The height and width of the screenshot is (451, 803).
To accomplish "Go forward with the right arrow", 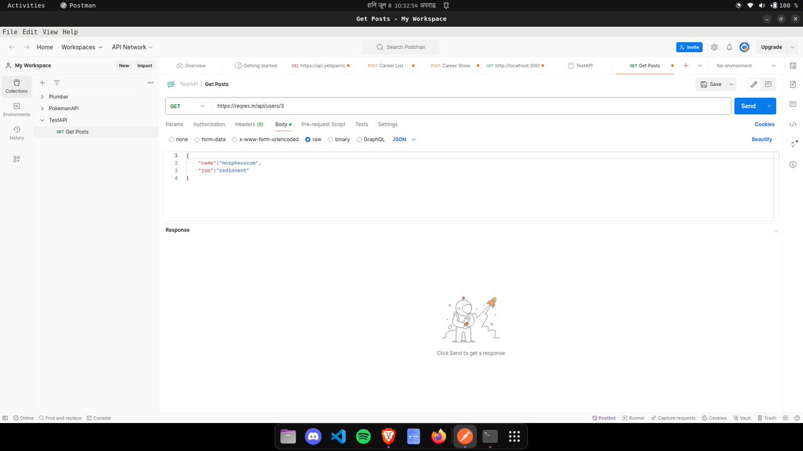I will (x=27, y=47).
